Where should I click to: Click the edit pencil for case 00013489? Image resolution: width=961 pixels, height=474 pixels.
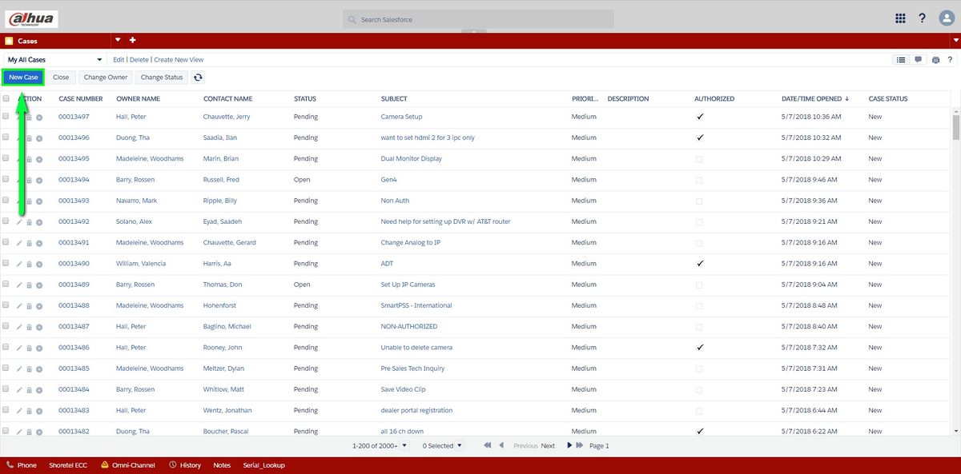(19, 285)
